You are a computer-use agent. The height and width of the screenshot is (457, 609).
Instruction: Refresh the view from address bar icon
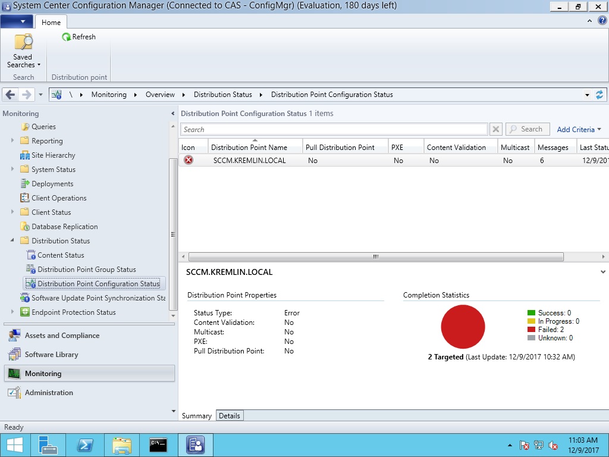pyautogui.click(x=599, y=95)
